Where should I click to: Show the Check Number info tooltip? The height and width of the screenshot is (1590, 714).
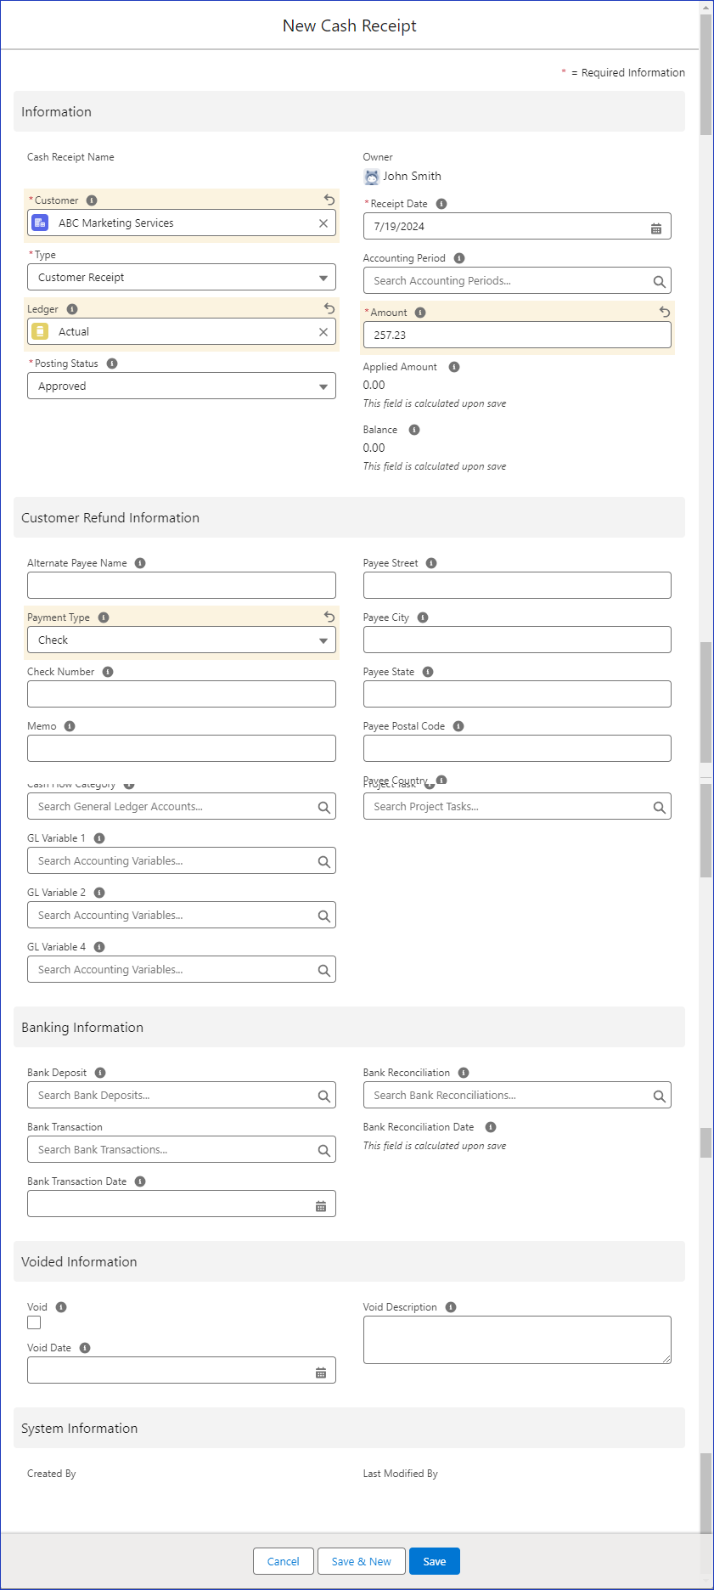click(x=108, y=672)
